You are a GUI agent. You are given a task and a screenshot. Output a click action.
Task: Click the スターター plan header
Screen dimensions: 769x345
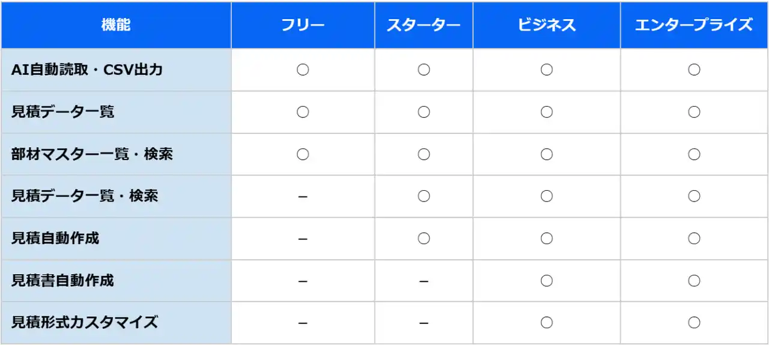424,25
